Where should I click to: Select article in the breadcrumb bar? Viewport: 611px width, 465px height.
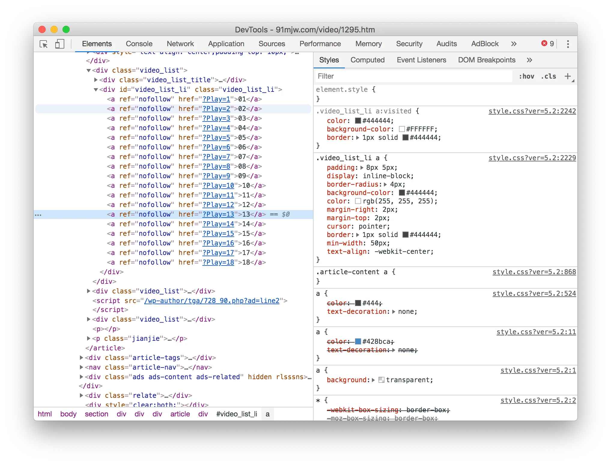coord(180,414)
